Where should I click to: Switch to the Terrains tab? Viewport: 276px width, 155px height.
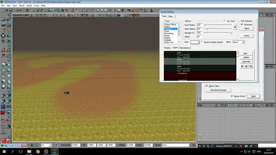[167, 48]
